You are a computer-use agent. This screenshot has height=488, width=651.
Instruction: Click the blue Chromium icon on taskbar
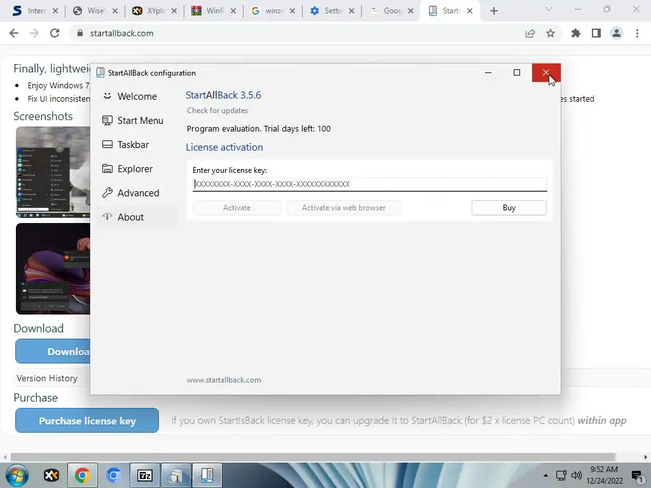point(113,475)
